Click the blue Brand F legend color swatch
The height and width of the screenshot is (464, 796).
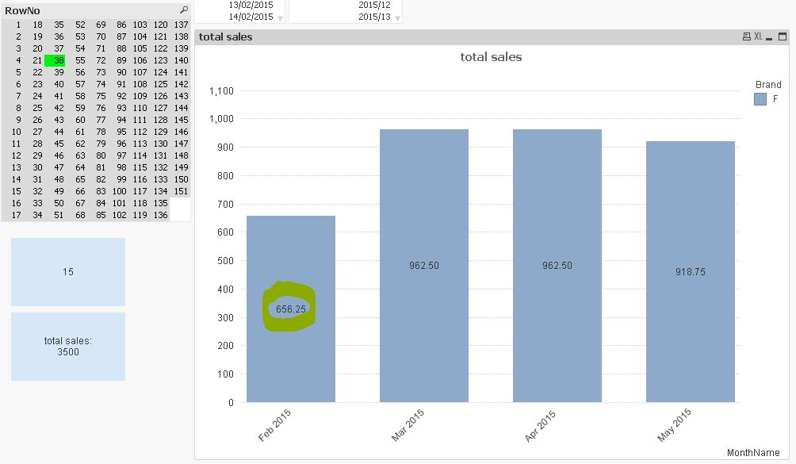tap(762, 98)
